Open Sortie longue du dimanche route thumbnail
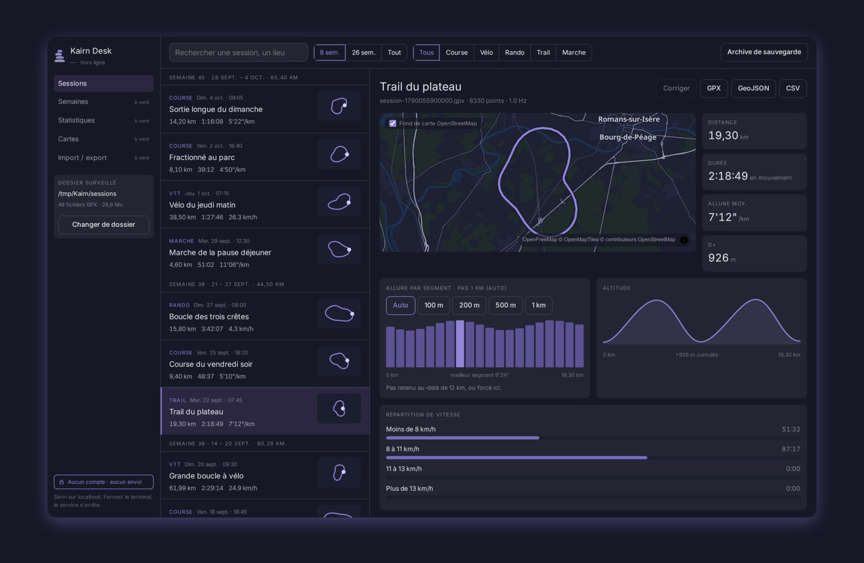The image size is (864, 563). coord(339,106)
